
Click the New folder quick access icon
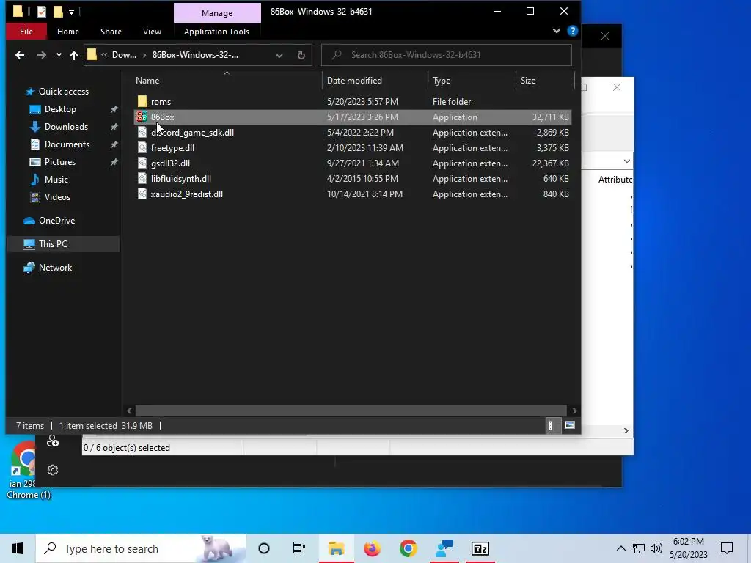pos(58,11)
